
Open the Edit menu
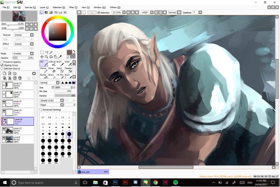tap(17, 7)
